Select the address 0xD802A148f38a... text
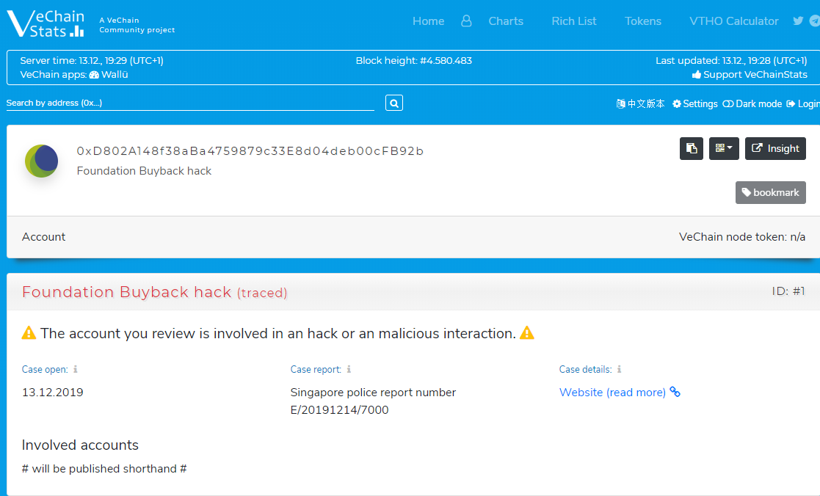Screen dimensions: 820x496 pyautogui.click(x=250, y=150)
